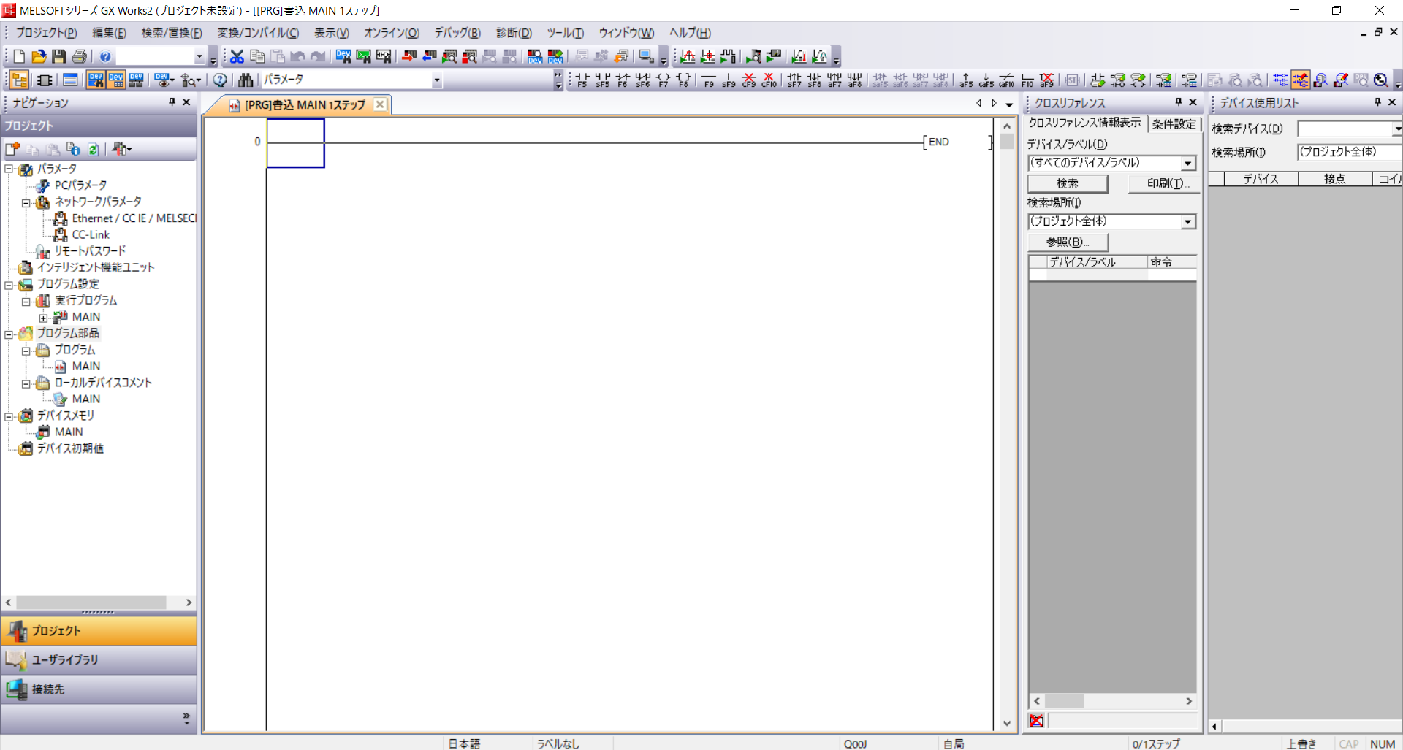Insert horizontal line with F9 icon
This screenshot has height=750, width=1403.
pos(708,80)
